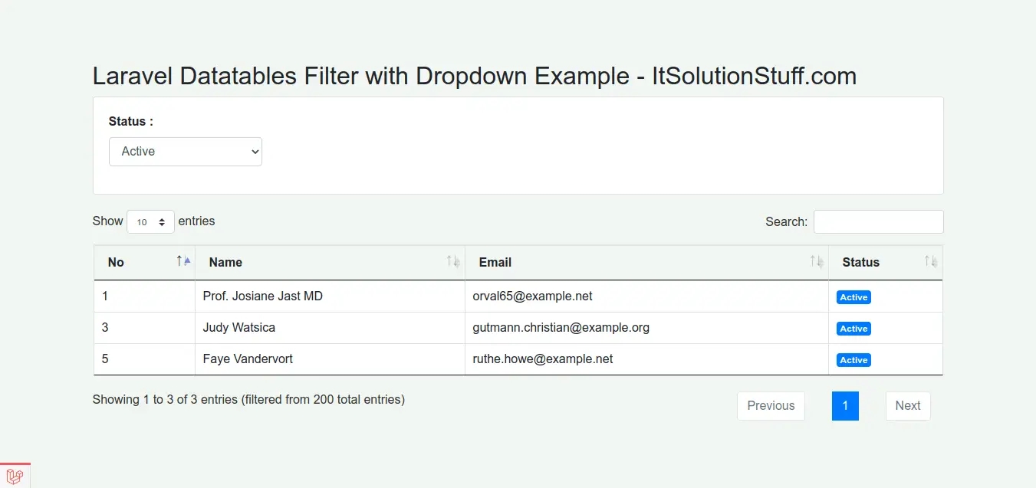Viewport: 1036px width, 488px height.
Task: Go to the Previous page
Action: (x=771, y=406)
